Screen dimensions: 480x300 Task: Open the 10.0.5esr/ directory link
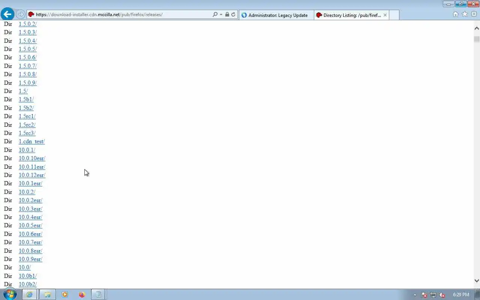(x=30, y=225)
